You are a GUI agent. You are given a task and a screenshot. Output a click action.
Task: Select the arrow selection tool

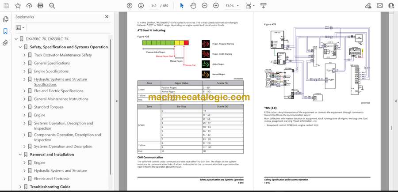(x=182, y=6)
